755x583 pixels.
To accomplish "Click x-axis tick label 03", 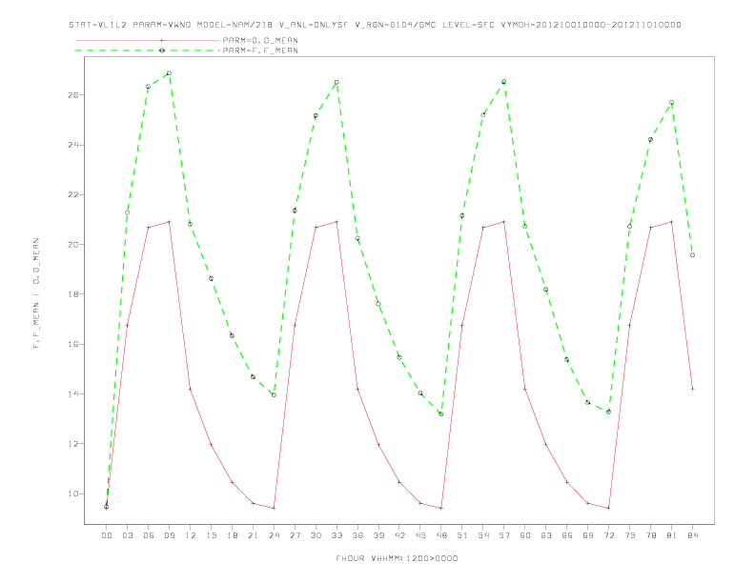I will point(127,535).
